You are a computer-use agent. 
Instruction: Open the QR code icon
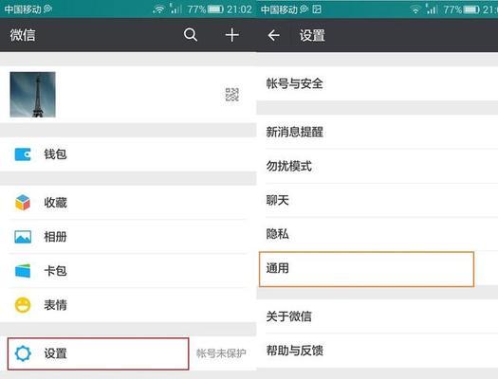(232, 95)
